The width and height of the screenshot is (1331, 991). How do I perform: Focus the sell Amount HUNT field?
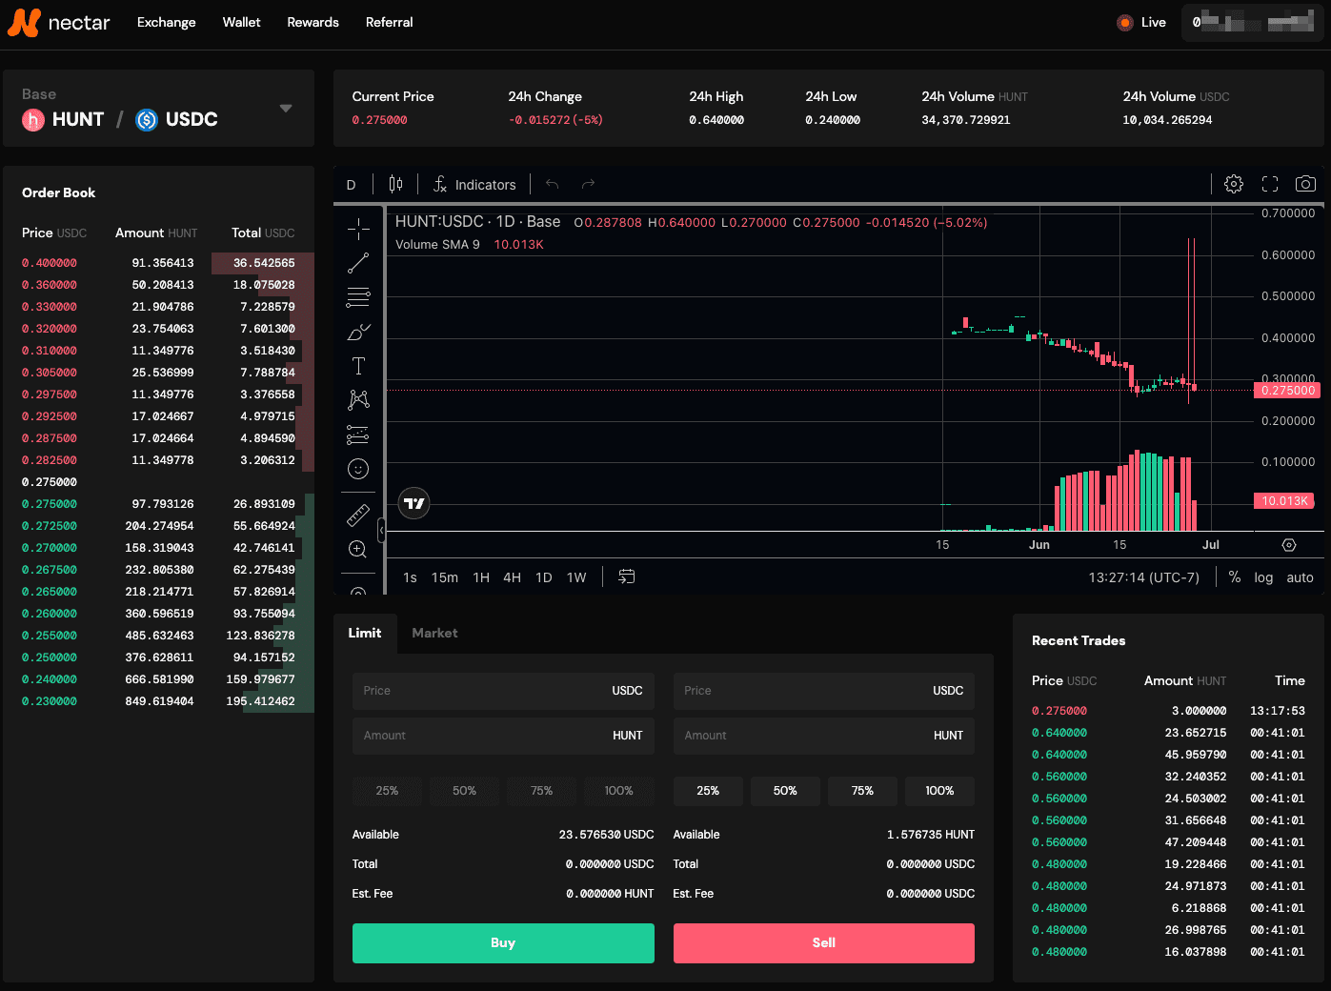pyautogui.click(x=824, y=736)
